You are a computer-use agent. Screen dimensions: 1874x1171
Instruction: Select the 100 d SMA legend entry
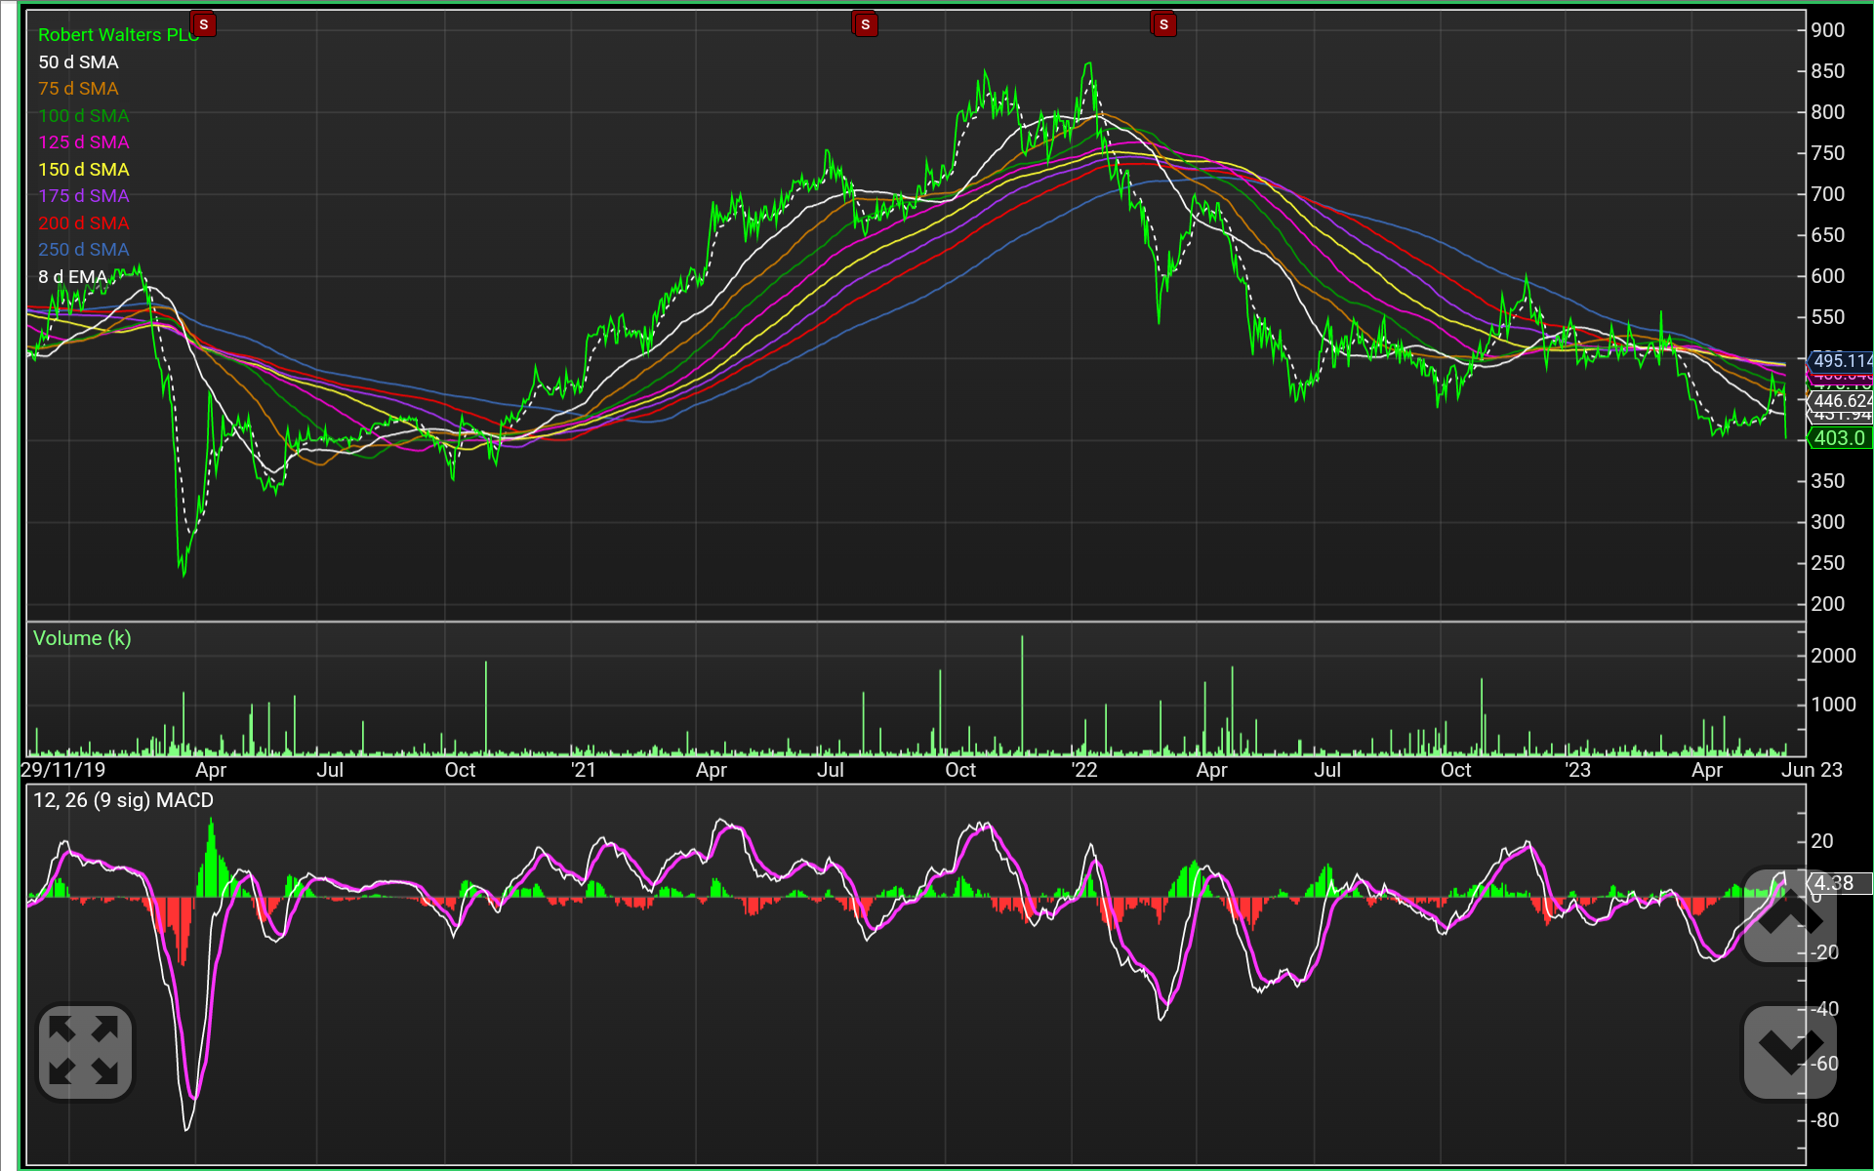coord(83,116)
